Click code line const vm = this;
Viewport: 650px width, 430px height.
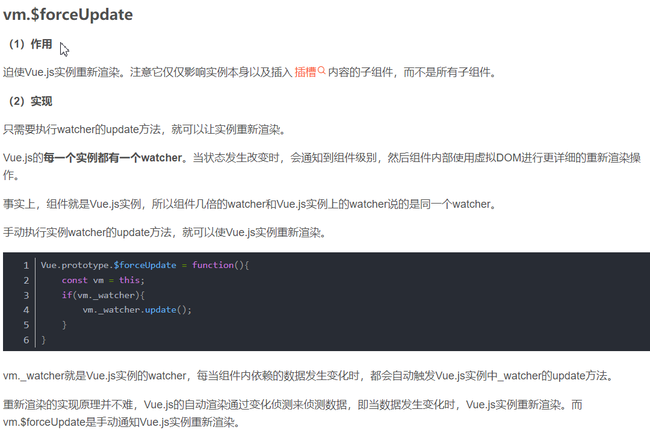pyautogui.click(x=103, y=280)
